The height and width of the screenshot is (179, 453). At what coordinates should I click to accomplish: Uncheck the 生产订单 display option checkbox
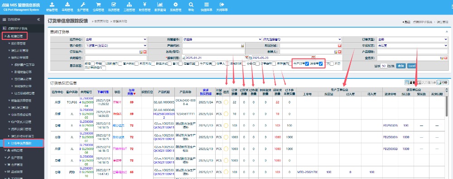pos(307,63)
